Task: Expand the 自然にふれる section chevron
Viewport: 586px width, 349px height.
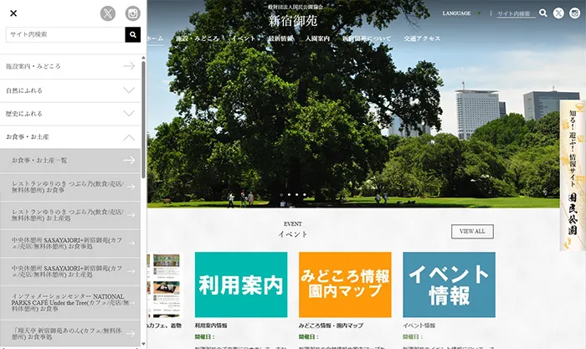Action: (x=129, y=90)
